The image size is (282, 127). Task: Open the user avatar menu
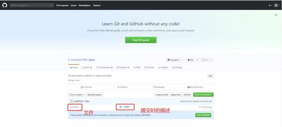(277, 5)
